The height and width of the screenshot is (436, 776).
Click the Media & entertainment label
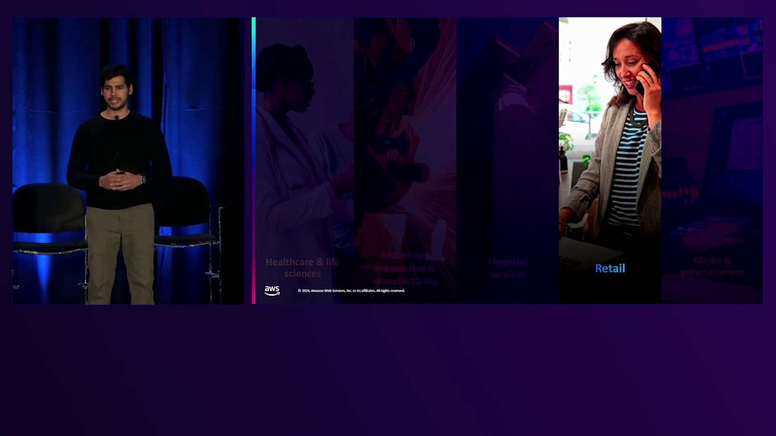(x=712, y=266)
